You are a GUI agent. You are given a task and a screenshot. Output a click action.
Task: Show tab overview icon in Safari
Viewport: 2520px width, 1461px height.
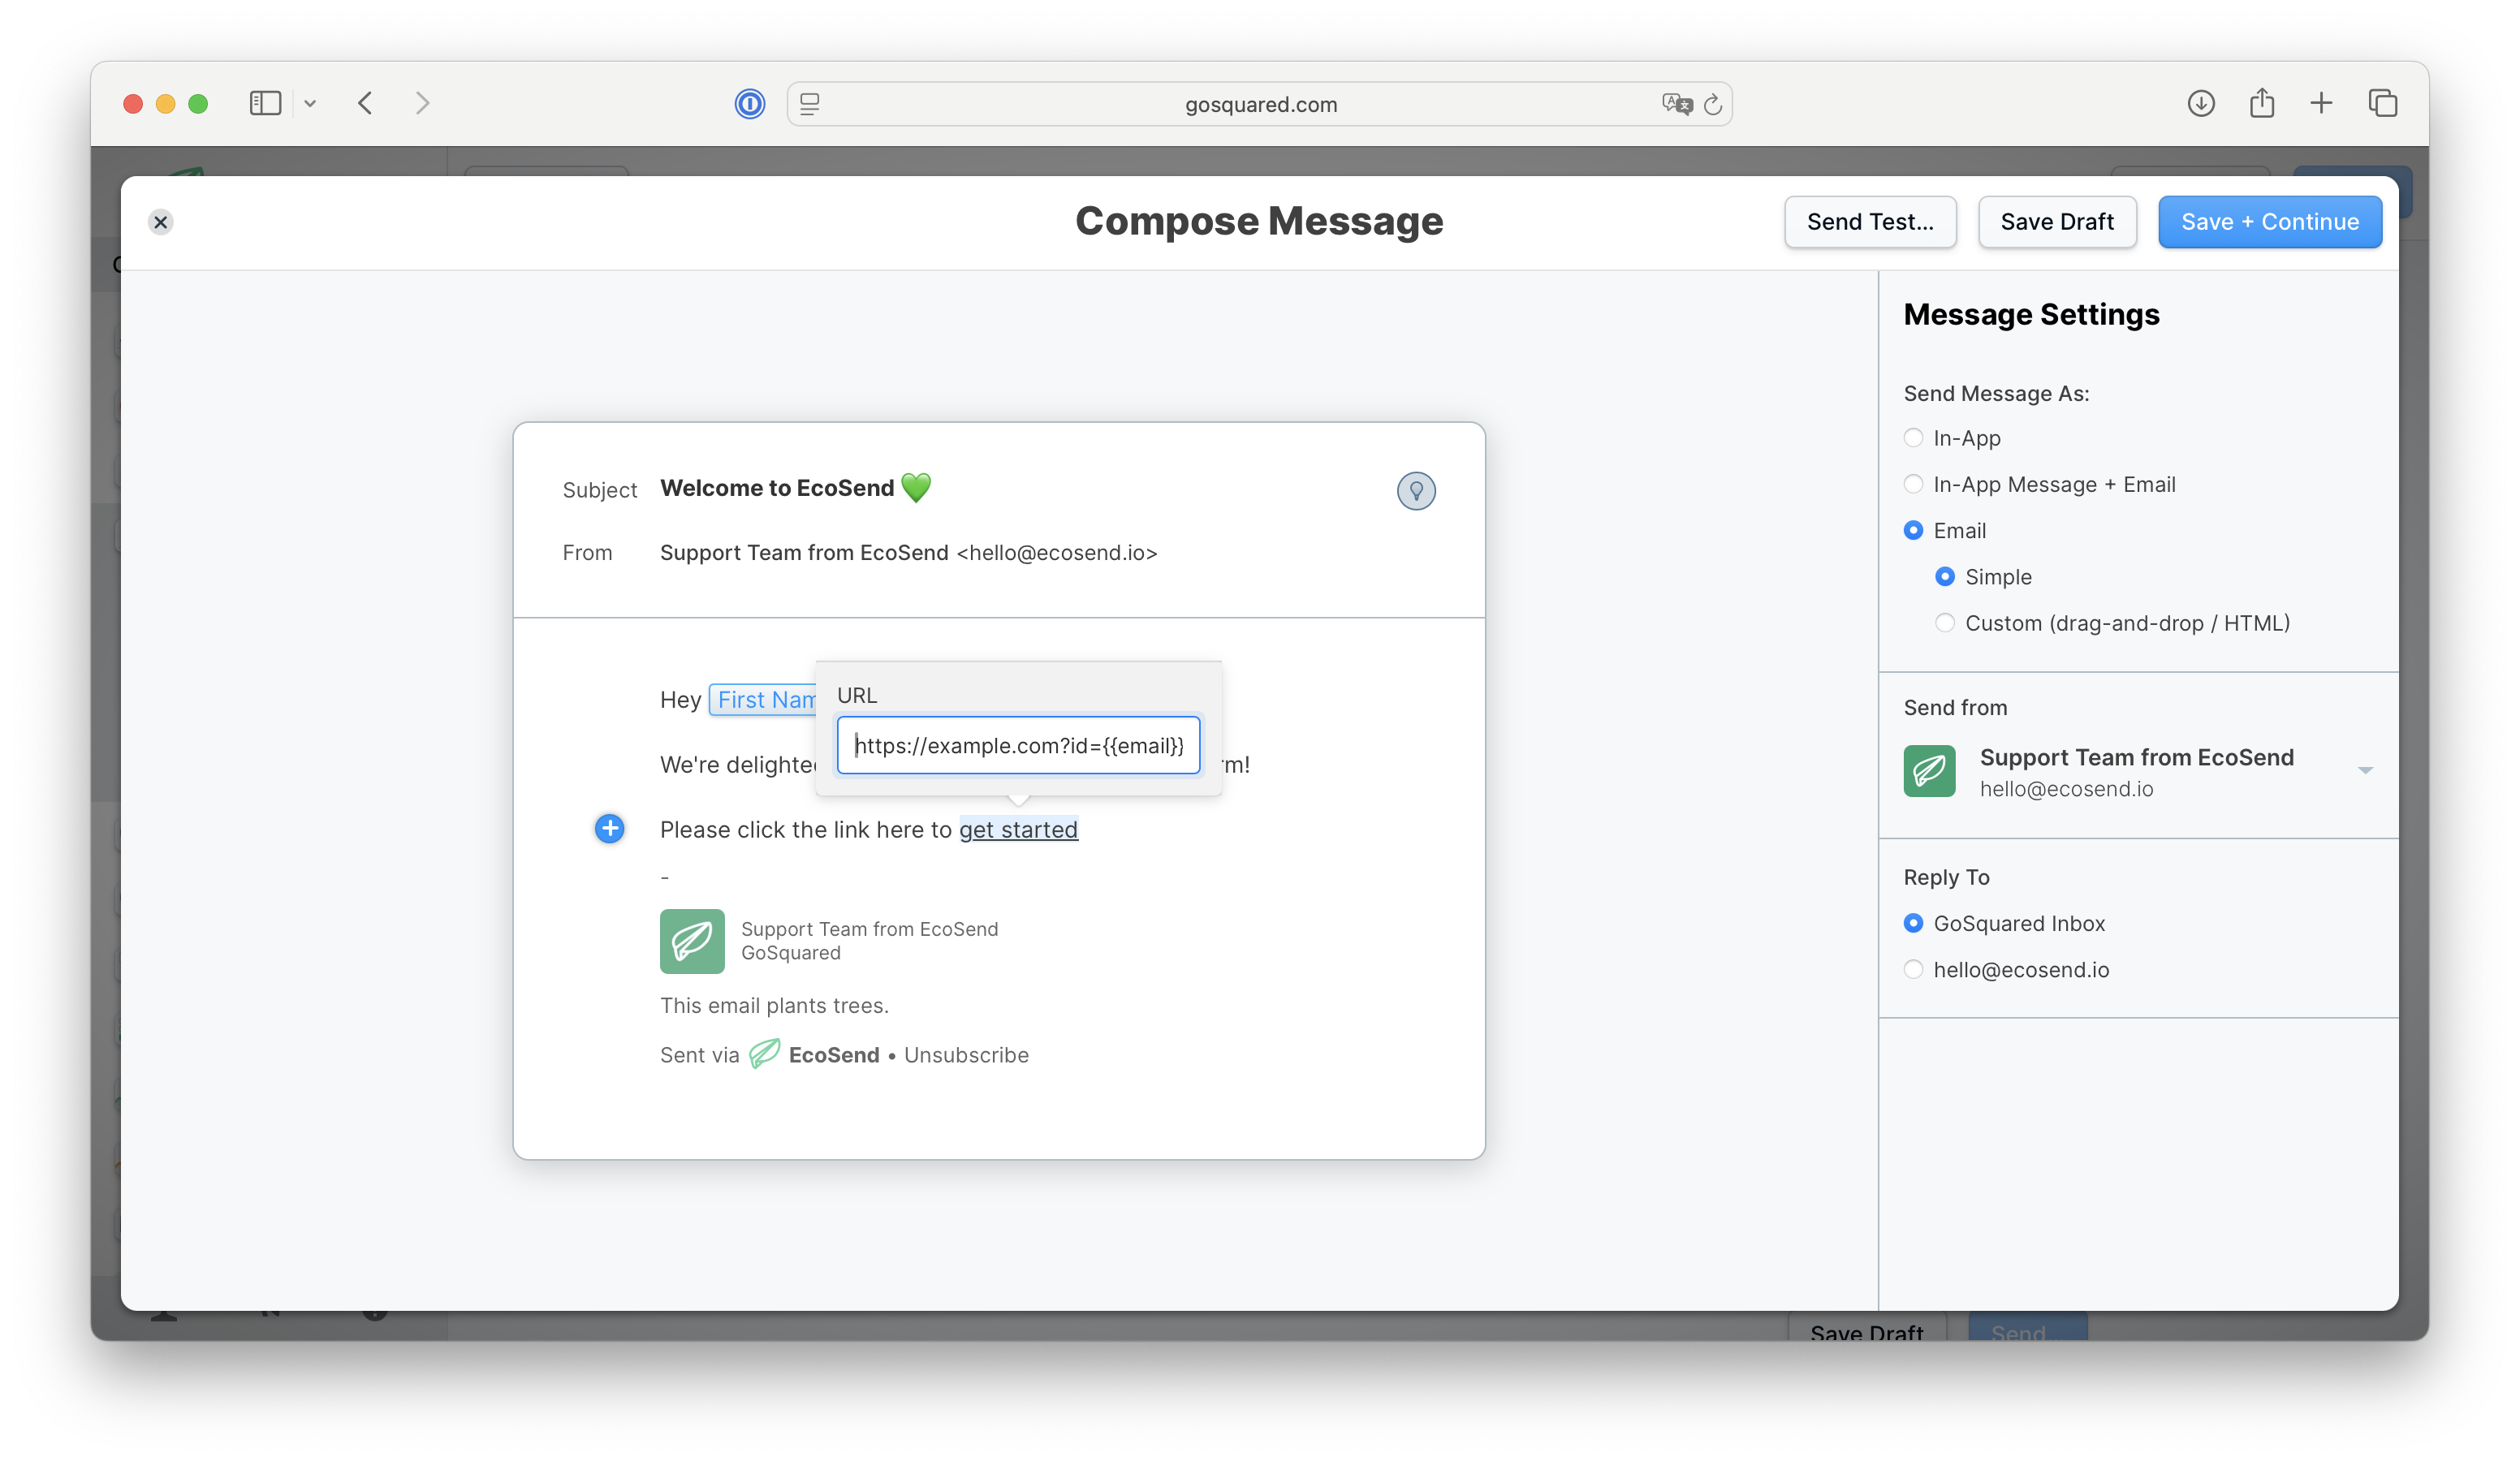(2382, 103)
